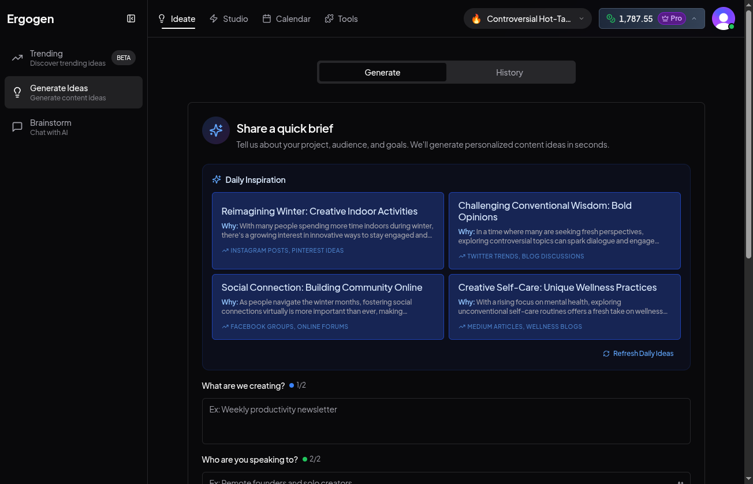
Task: Click the refresh icon beside Refresh Daily Ideas
Action: 606,354
